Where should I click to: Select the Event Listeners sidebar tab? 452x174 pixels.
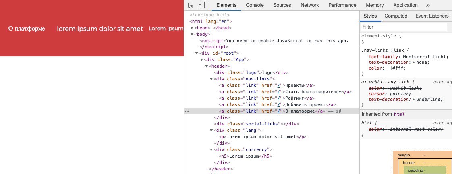pyautogui.click(x=432, y=16)
